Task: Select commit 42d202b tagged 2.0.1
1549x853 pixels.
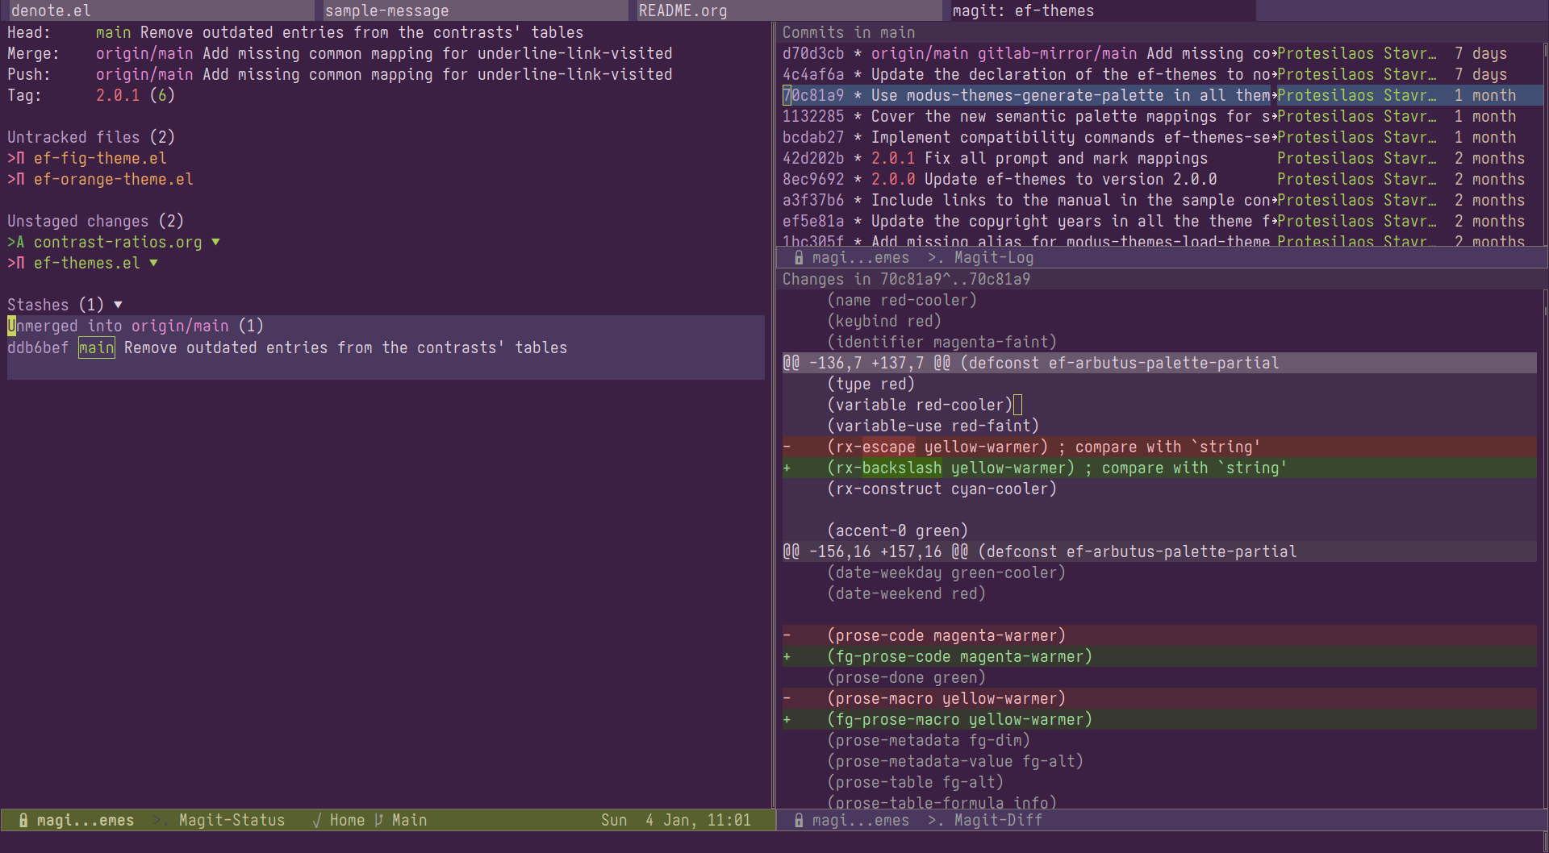Action: pyautogui.click(x=812, y=158)
